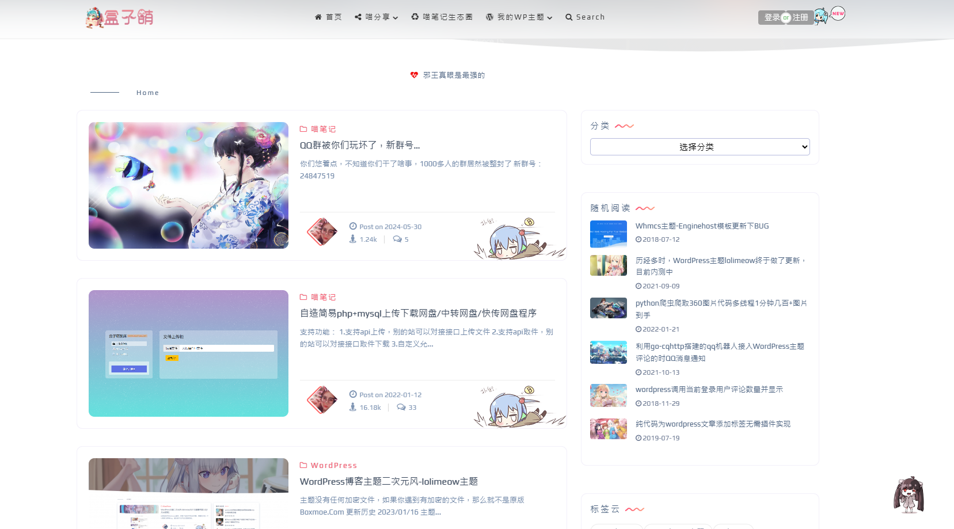Click the 邪王真眼是最强的 notice text
Viewport: 954px width, 529px height.
tap(454, 75)
